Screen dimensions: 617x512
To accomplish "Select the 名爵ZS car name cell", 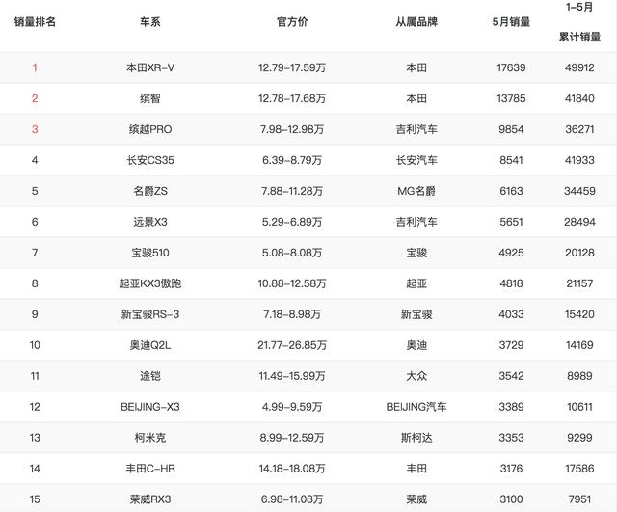I will pos(150,191).
